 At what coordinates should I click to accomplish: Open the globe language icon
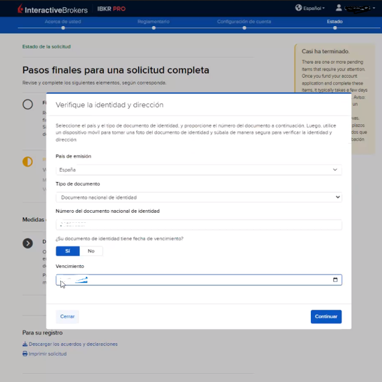298,8
